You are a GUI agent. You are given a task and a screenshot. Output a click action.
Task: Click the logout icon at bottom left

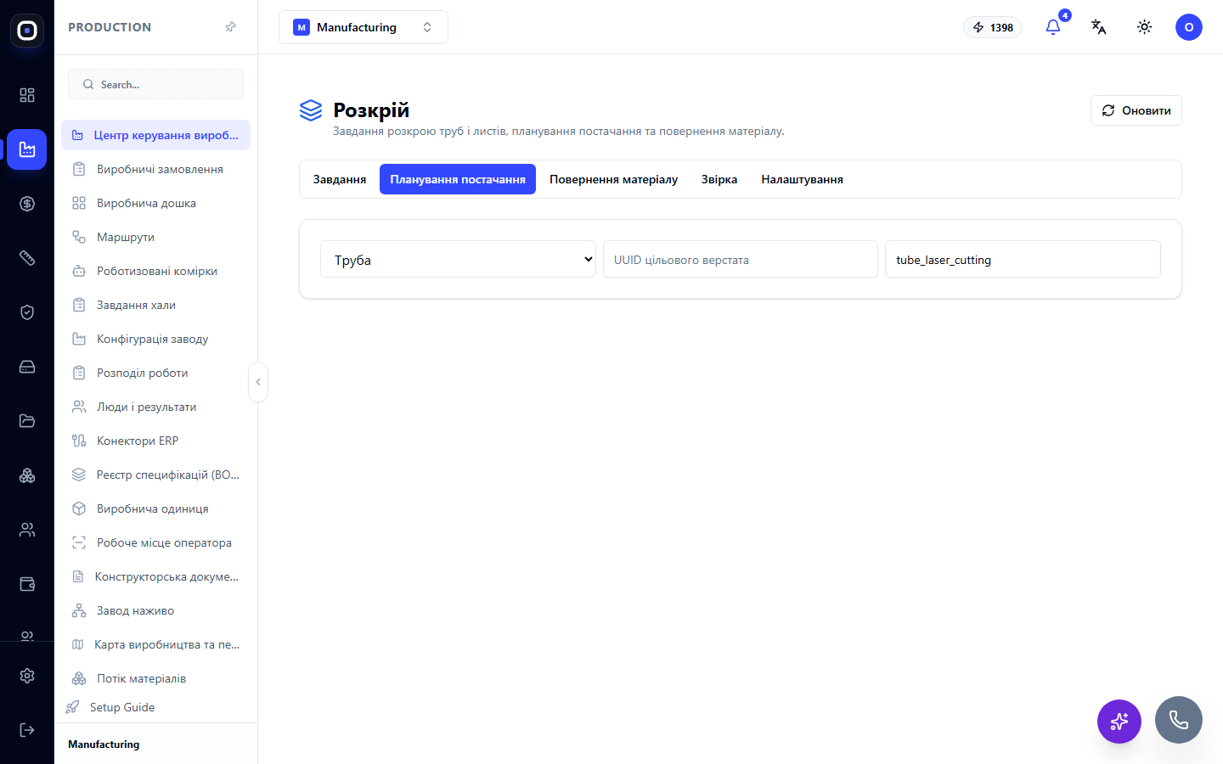27,730
